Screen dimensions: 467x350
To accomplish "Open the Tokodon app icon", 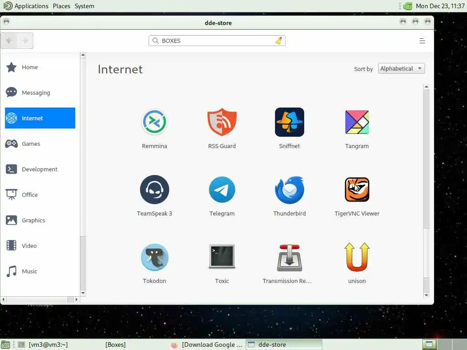I will coord(154,257).
